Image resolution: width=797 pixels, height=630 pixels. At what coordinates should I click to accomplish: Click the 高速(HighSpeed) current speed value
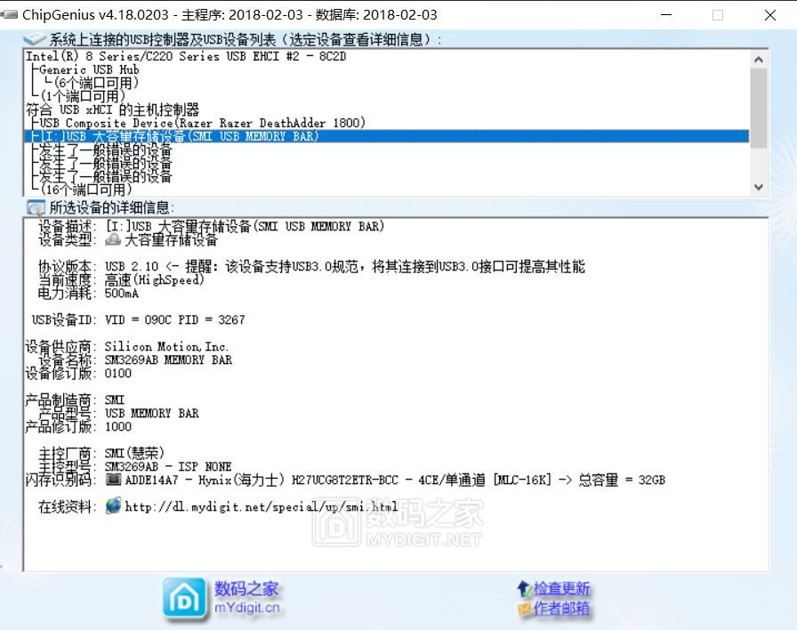click(x=155, y=279)
